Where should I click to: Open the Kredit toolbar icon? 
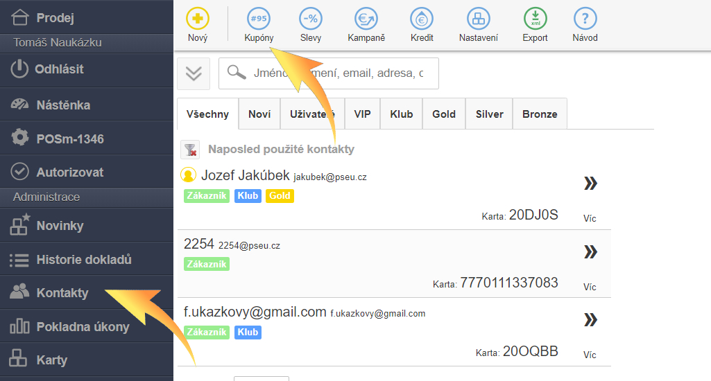422,19
